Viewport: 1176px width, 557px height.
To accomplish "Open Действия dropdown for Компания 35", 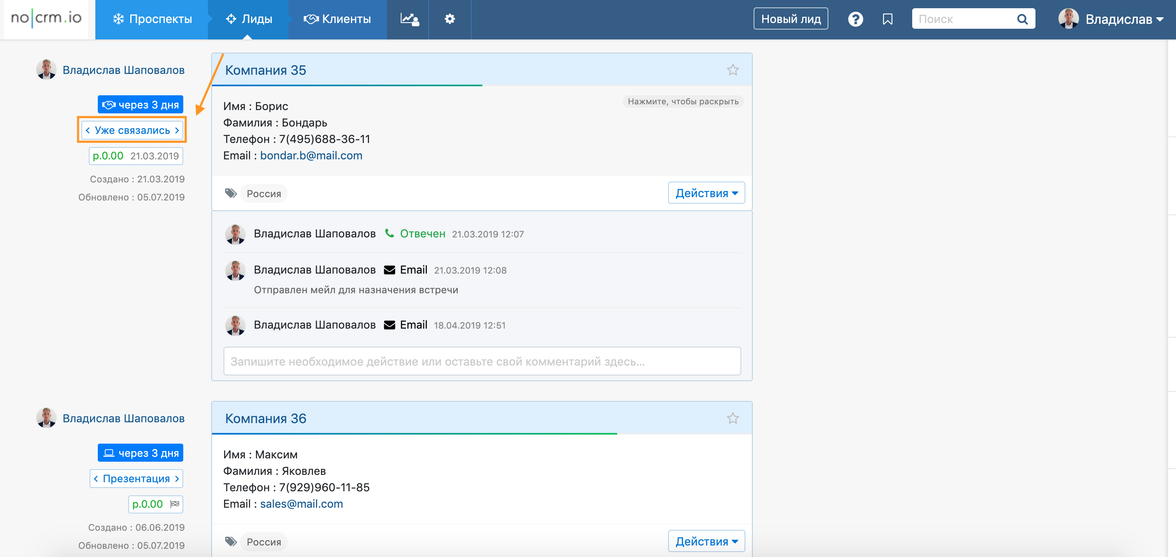I will (x=706, y=193).
